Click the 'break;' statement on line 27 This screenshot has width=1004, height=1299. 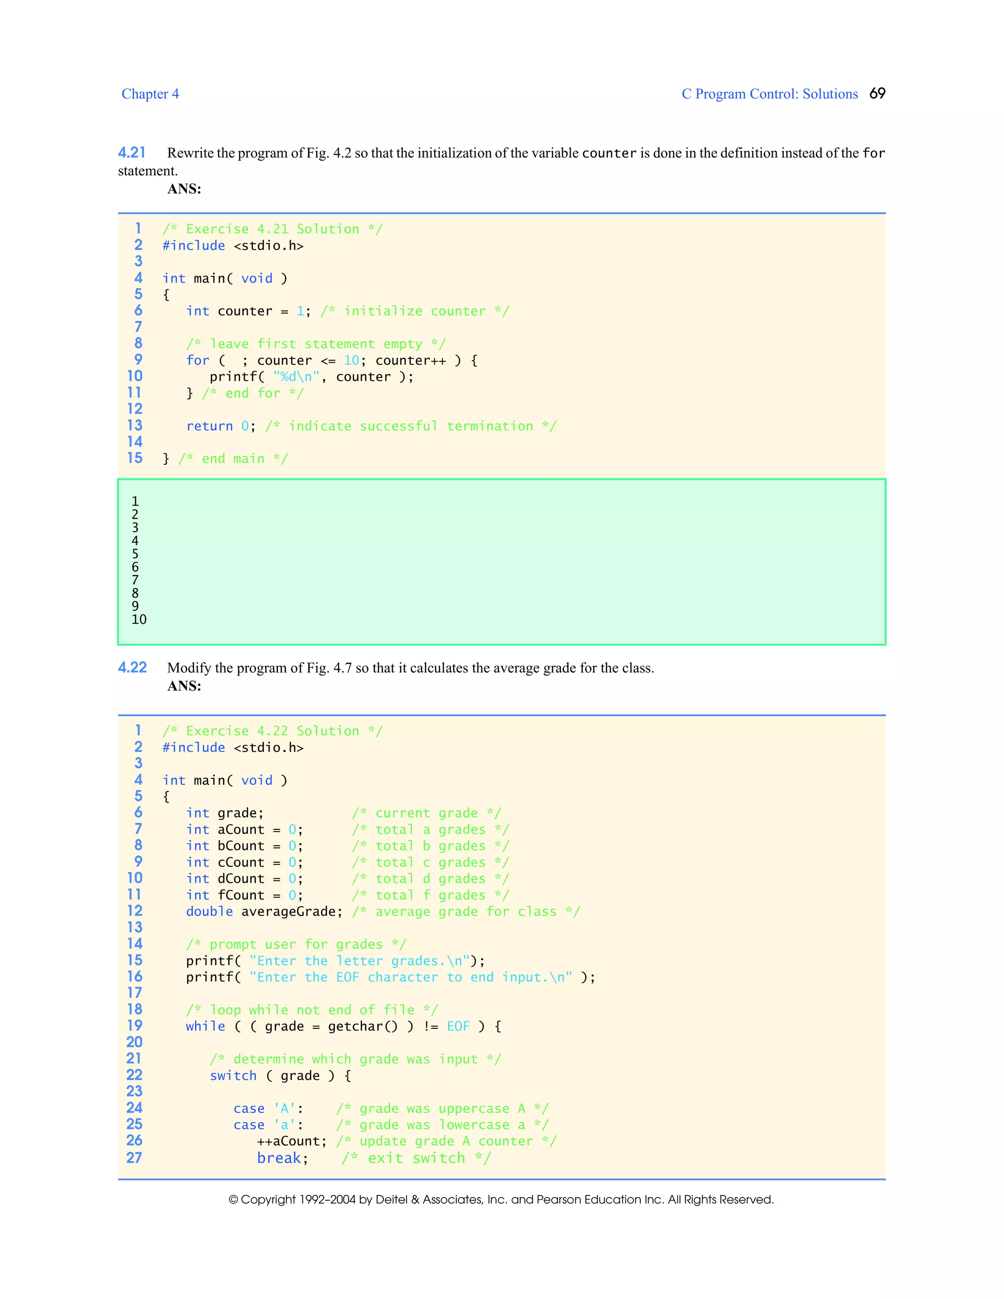click(x=282, y=1158)
